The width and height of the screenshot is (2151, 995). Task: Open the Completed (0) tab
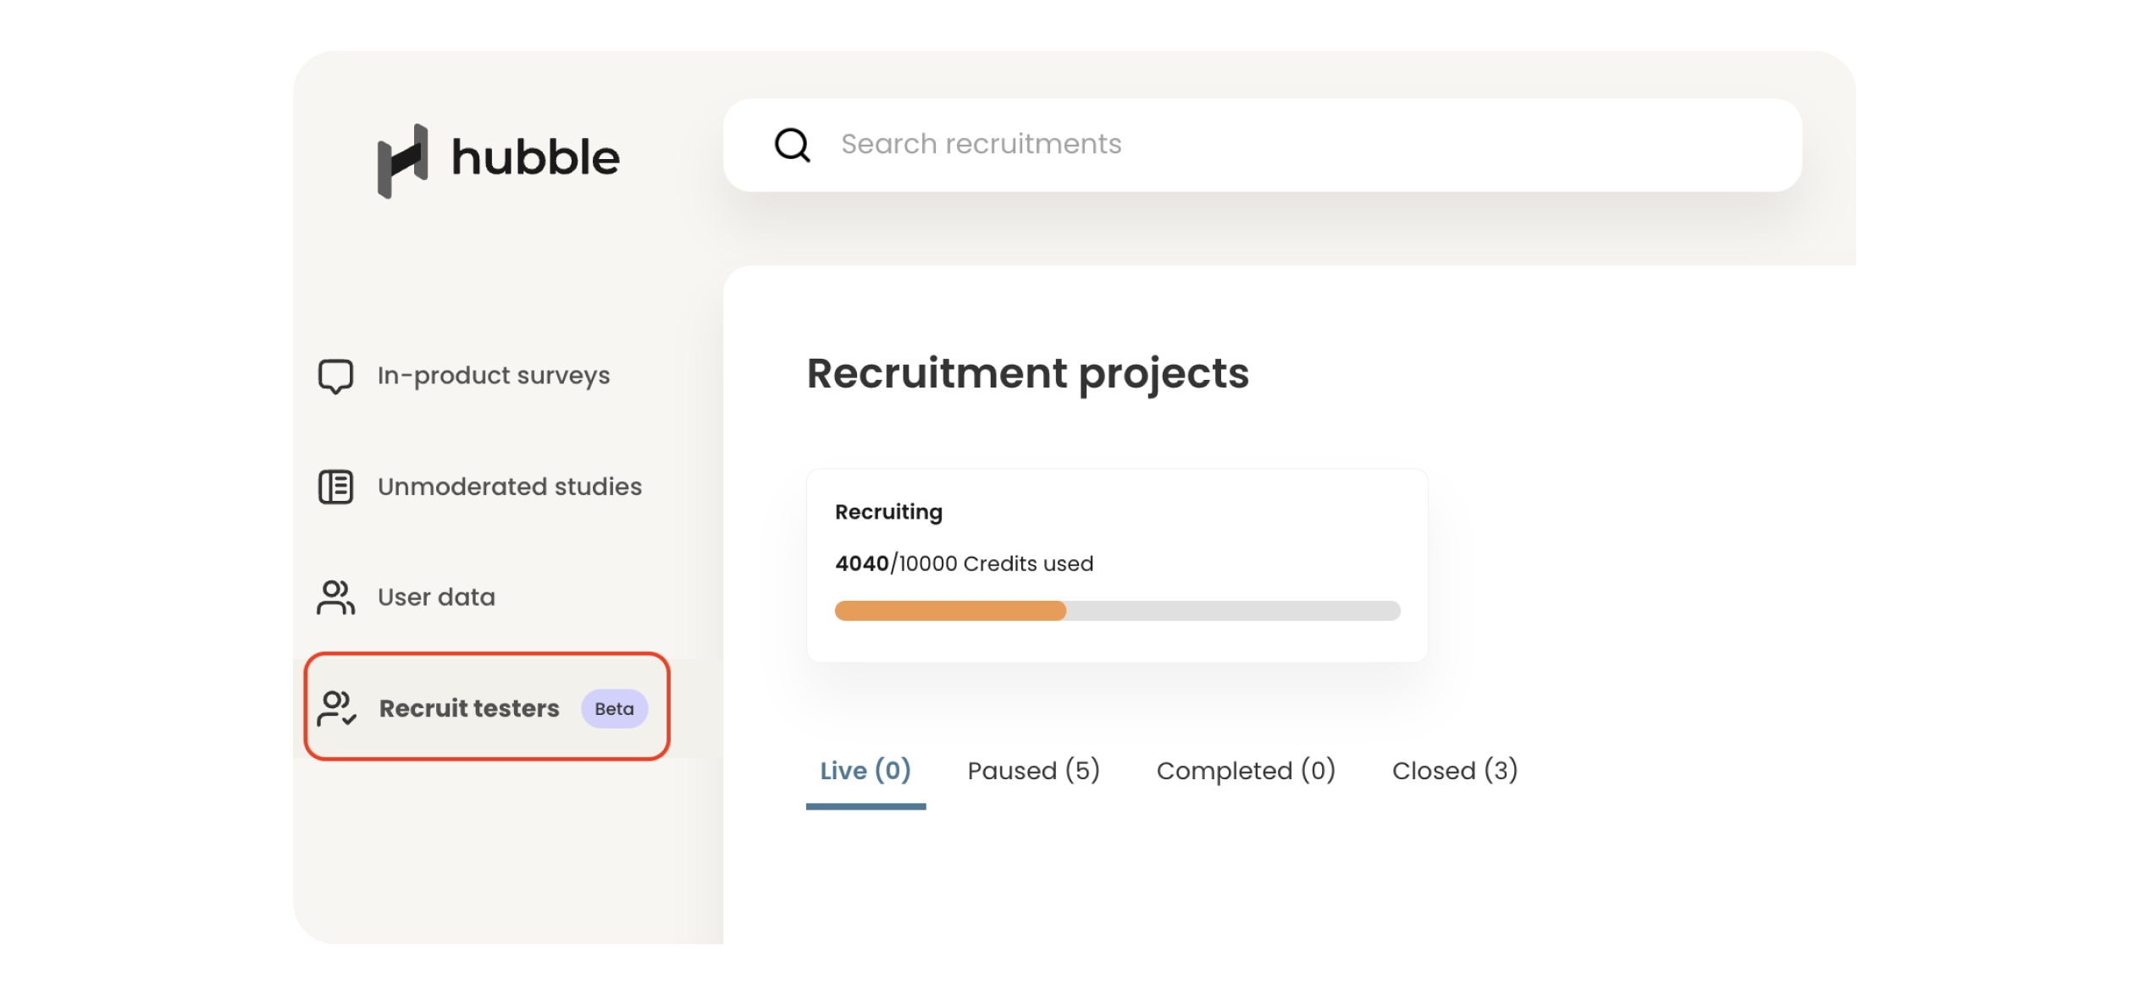pyautogui.click(x=1245, y=771)
